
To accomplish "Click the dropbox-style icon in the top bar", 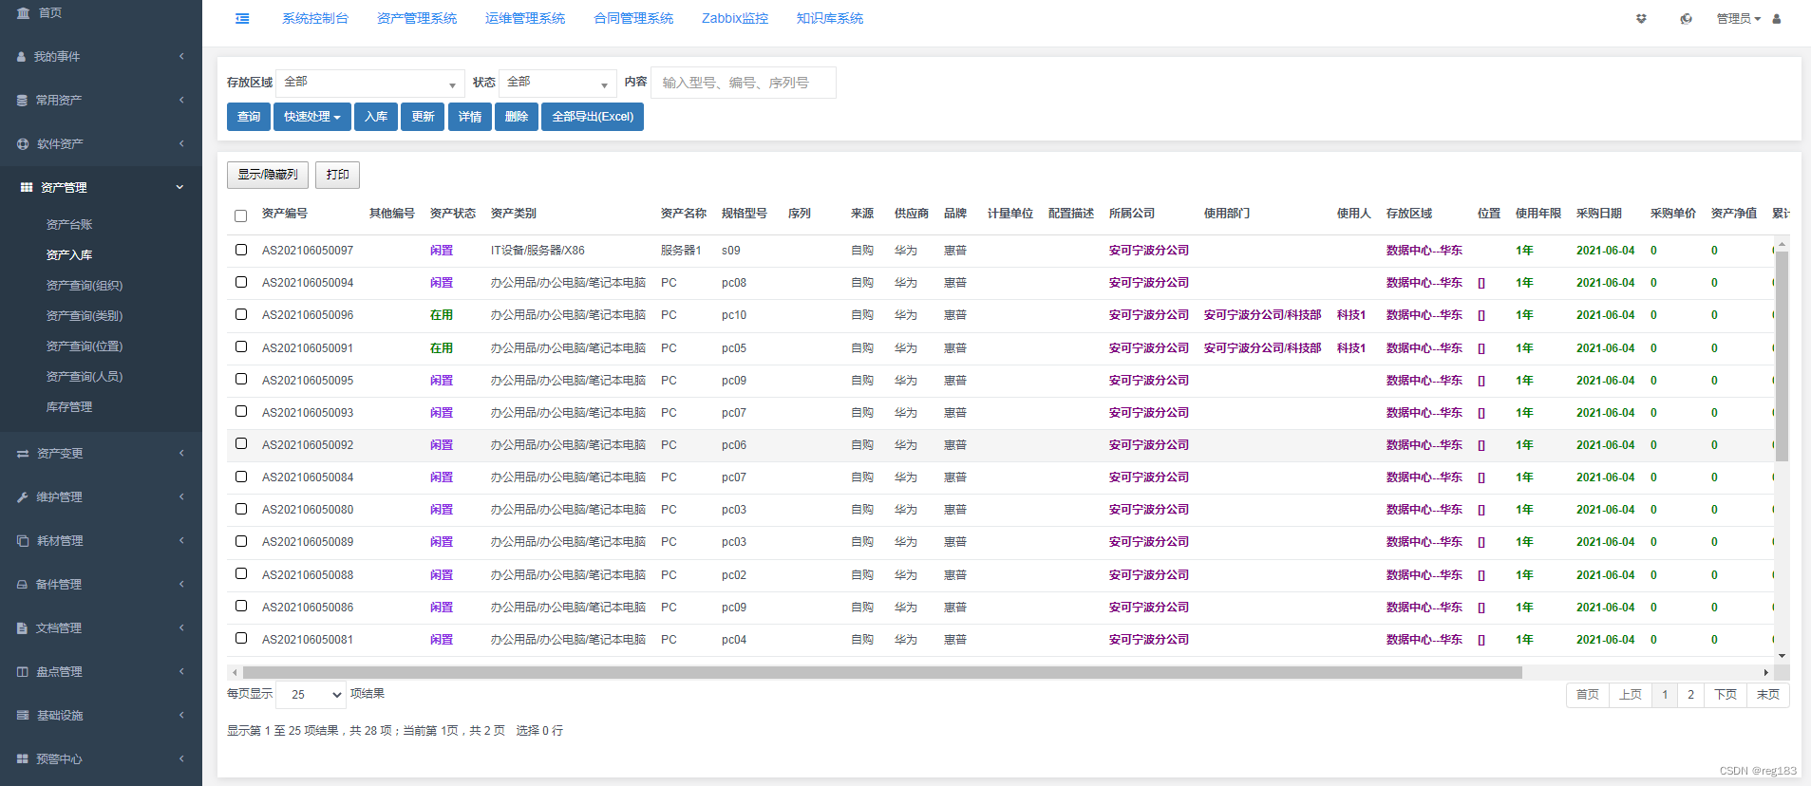I will click(1641, 19).
